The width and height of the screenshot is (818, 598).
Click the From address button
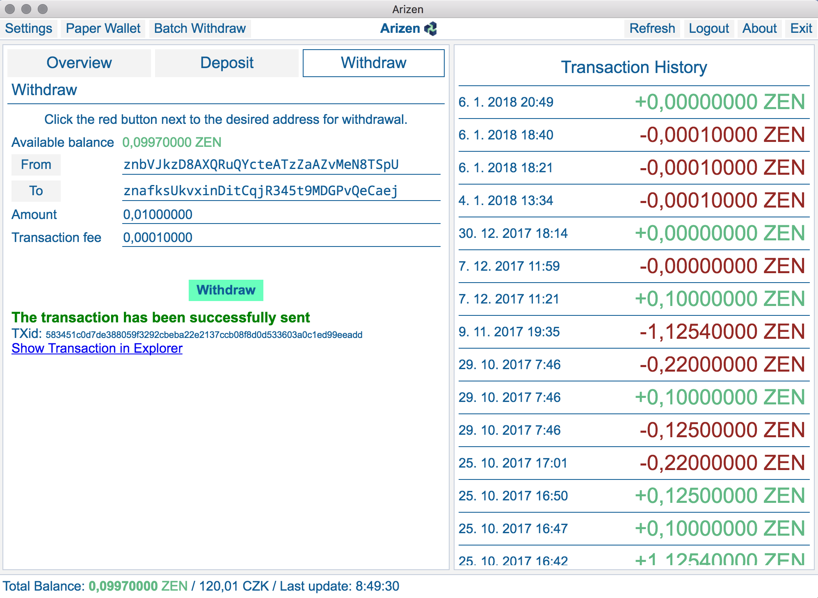pyautogui.click(x=36, y=165)
